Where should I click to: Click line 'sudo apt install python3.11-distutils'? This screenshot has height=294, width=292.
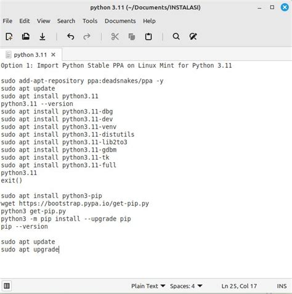click(x=68, y=134)
